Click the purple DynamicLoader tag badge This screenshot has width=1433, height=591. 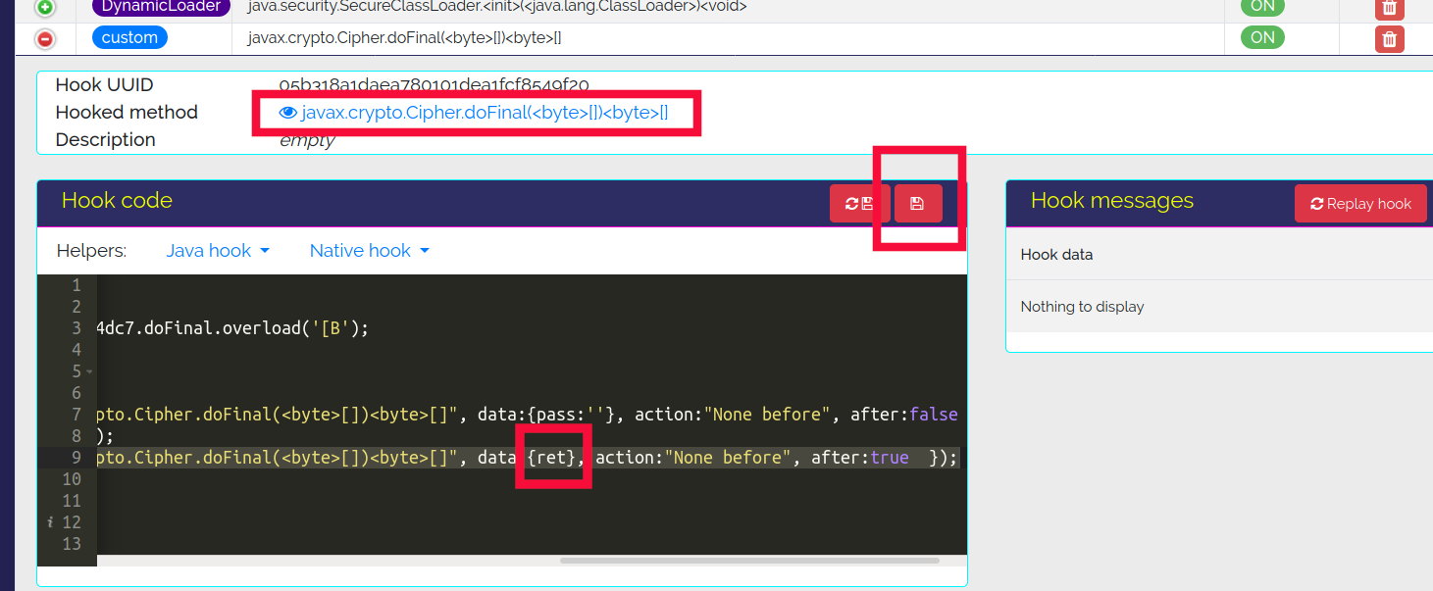tap(162, 7)
